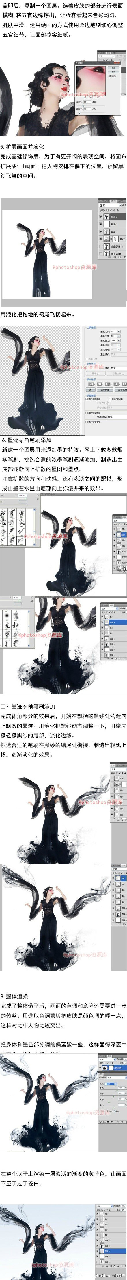The width and height of the screenshot is (127, 1280).
Task: Toggle 光笔压力 checkbox in Liquify tool options
Action: pyautogui.click(x=87, y=359)
